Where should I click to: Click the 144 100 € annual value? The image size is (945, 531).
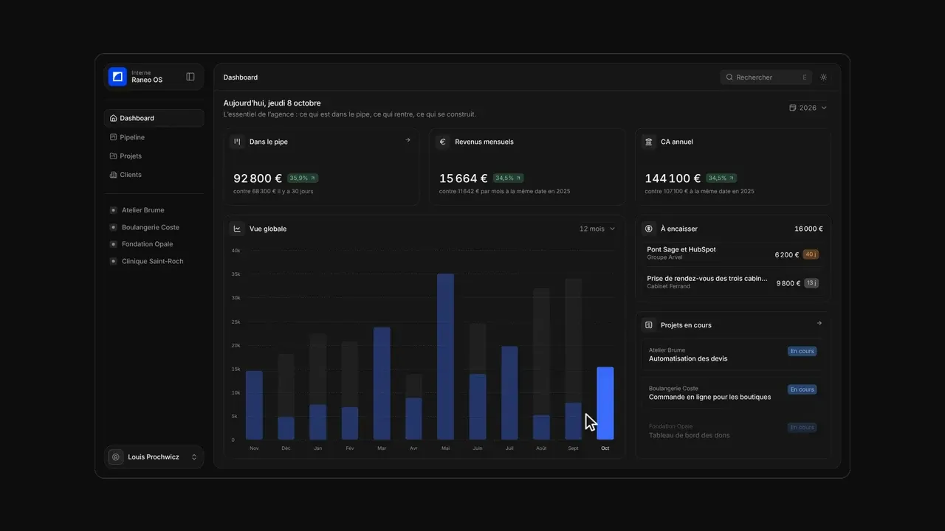click(673, 178)
